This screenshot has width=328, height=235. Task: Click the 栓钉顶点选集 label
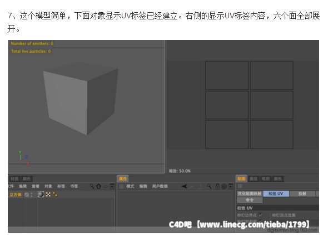(284, 215)
